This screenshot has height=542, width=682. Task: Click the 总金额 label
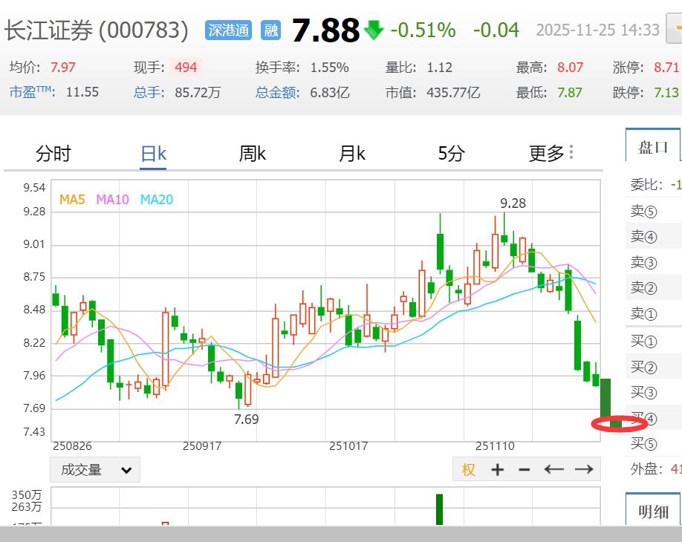click(x=278, y=92)
